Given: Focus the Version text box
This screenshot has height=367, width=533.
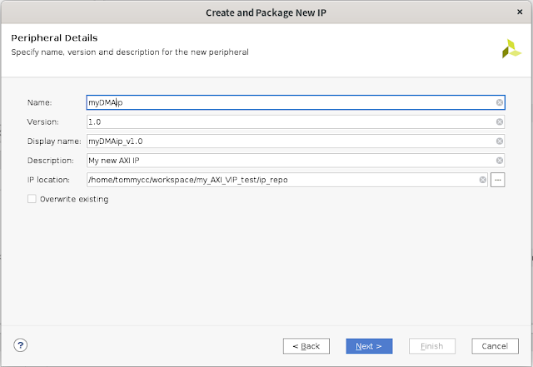Looking at the screenshot, I should coord(291,122).
